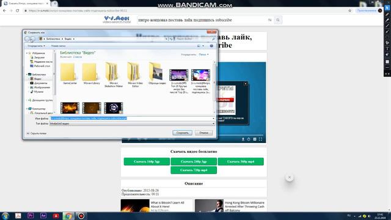Image resolution: width=391 pixels, height=220 pixels.
Task: Open a new Chrome tab
Action: click(x=54, y=4)
